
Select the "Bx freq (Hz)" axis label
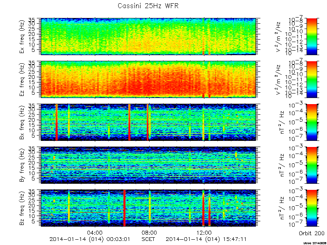click(x=22, y=122)
